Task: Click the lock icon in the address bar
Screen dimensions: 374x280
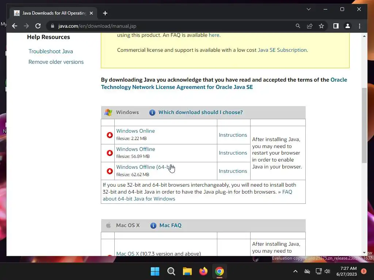Action: click(x=53, y=26)
